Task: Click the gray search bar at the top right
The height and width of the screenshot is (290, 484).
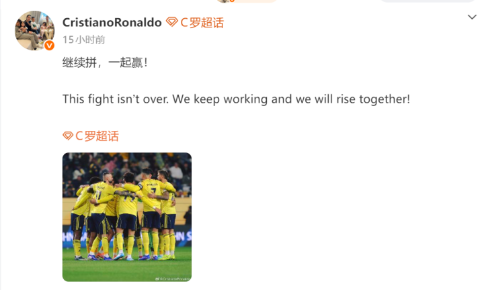Action: coord(428,1)
